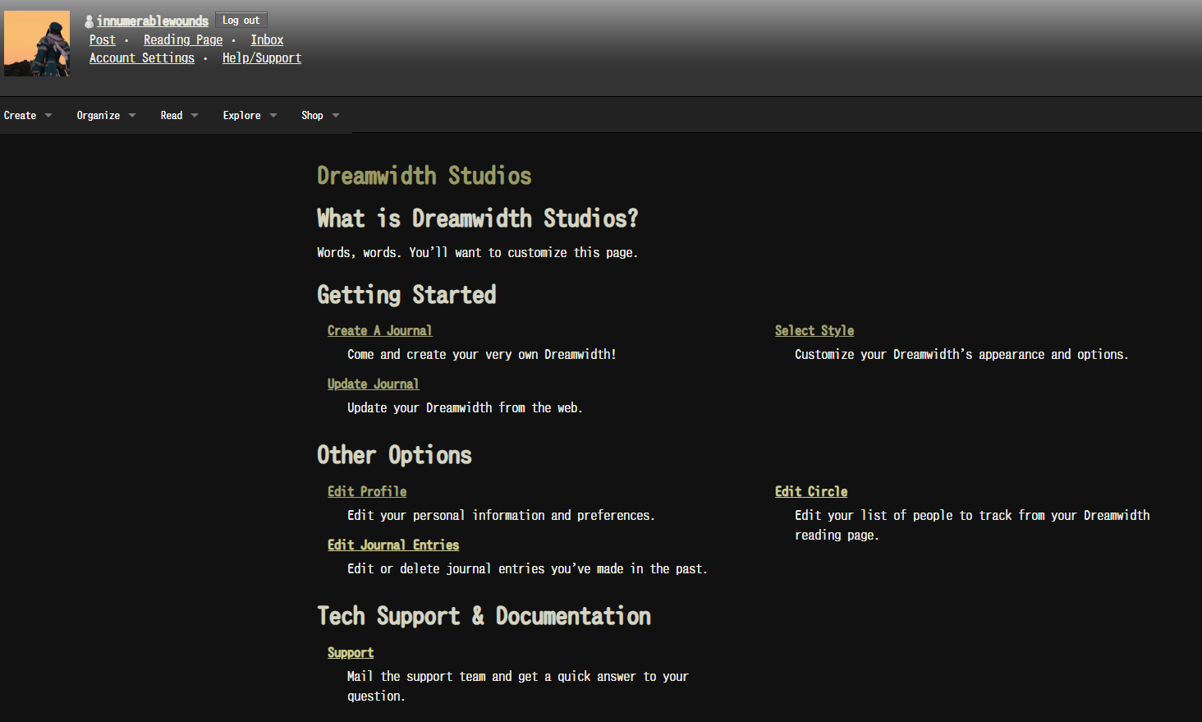Open the Create menu
This screenshot has height=722, width=1202.
point(21,116)
